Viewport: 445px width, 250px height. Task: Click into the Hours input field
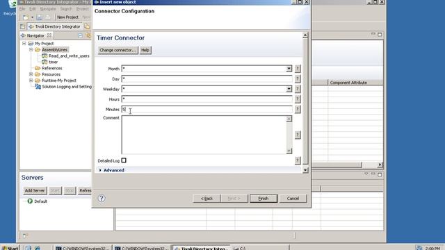[x=207, y=99]
